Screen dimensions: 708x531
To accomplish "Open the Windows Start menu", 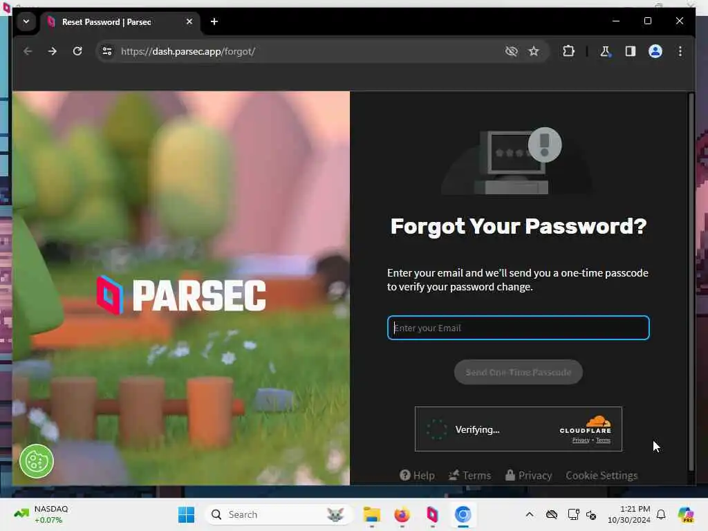I will [x=186, y=514].
